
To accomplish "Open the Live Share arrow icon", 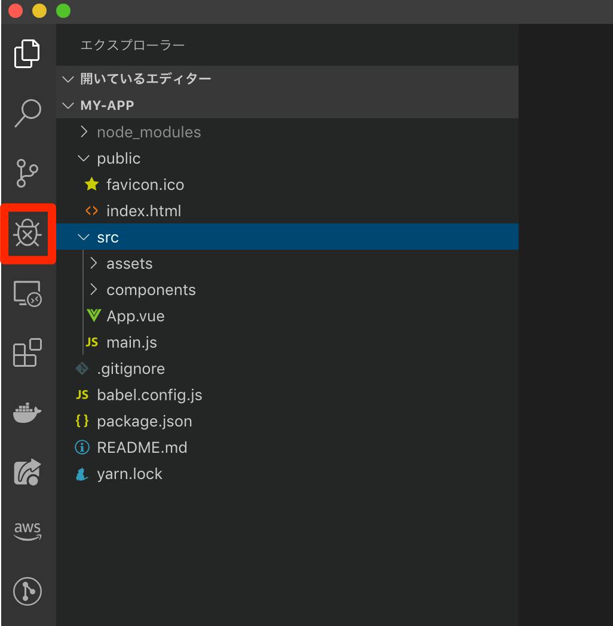I will (x=27, y=472).
